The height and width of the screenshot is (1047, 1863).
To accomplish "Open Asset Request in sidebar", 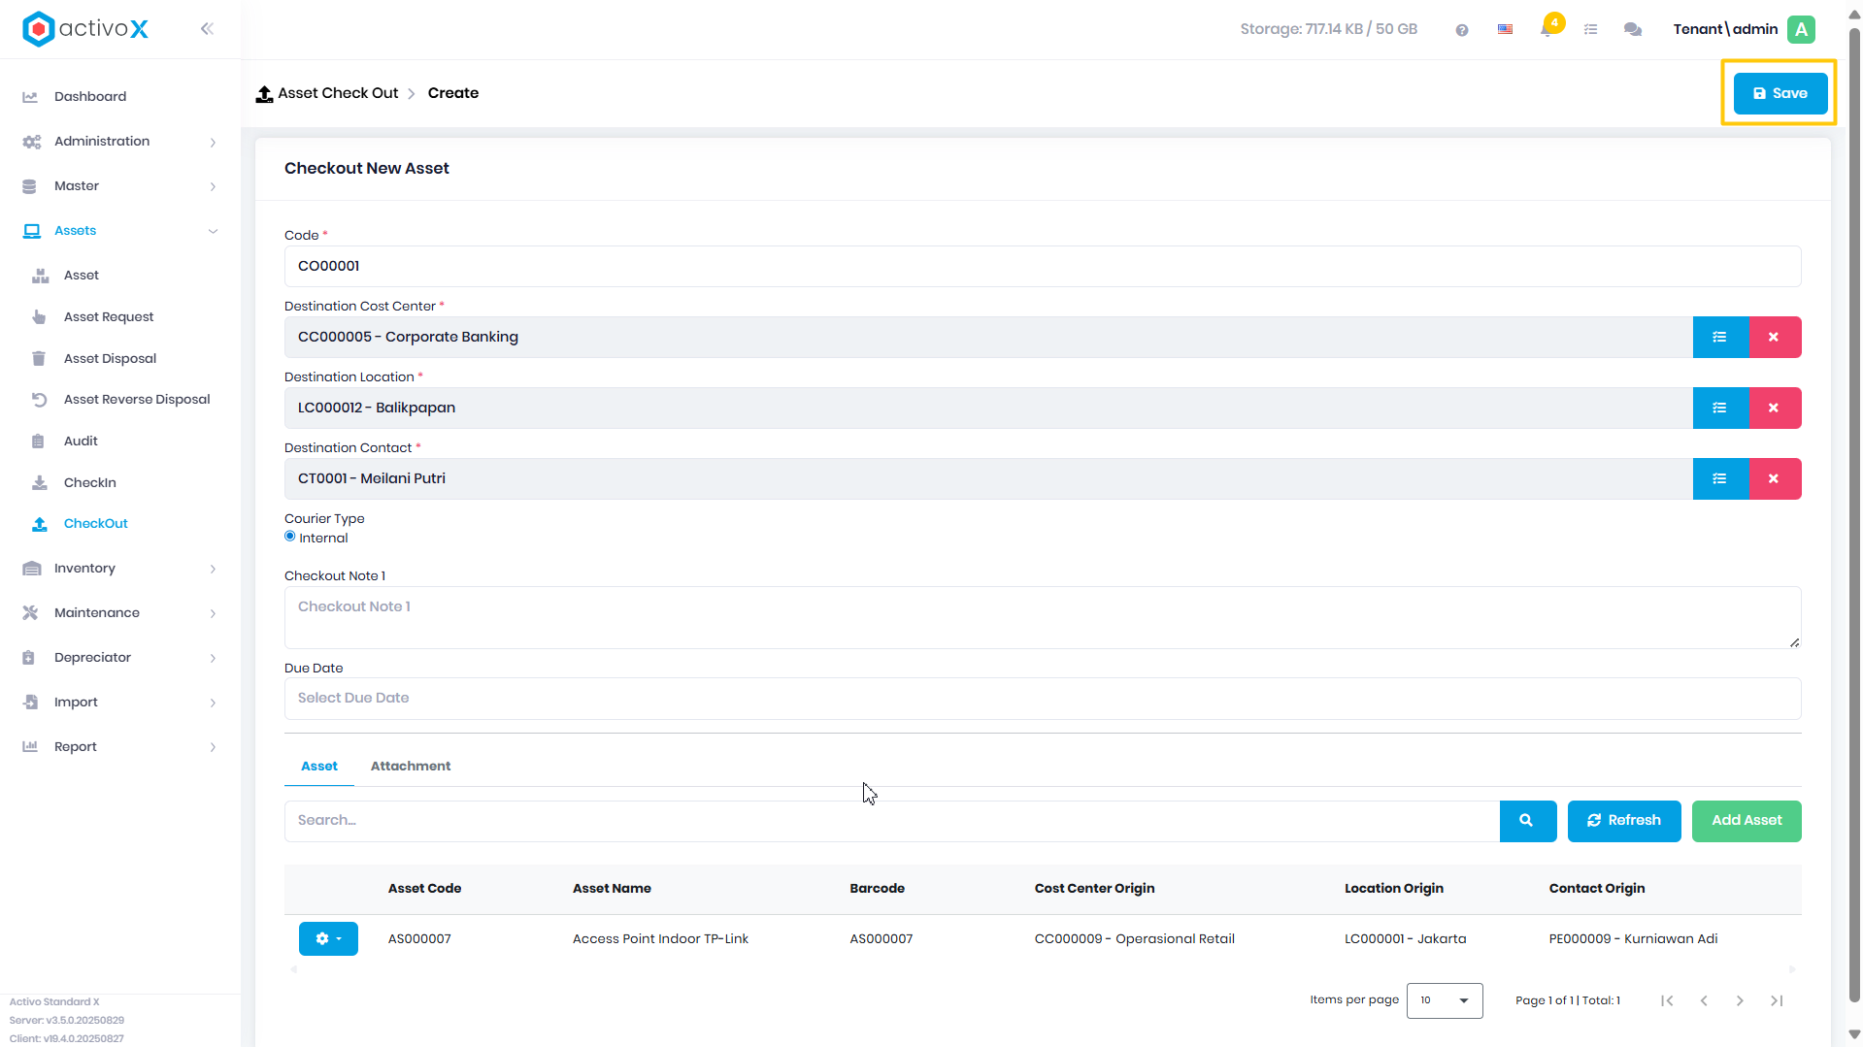I will tap(109, 317).
